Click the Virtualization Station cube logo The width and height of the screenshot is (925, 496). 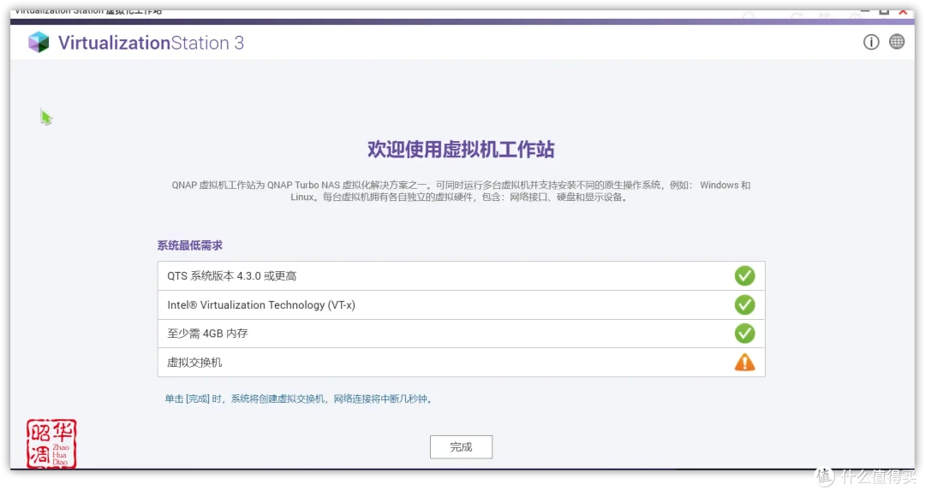pyautogui.click(x=39, y=43)
